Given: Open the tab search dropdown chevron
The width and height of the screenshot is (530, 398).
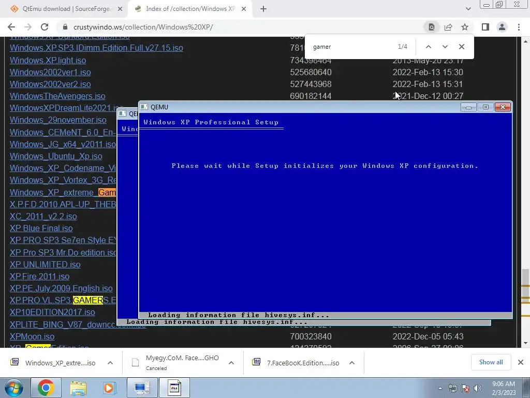Looking at the screenshot, I should [x=468, y=9].
